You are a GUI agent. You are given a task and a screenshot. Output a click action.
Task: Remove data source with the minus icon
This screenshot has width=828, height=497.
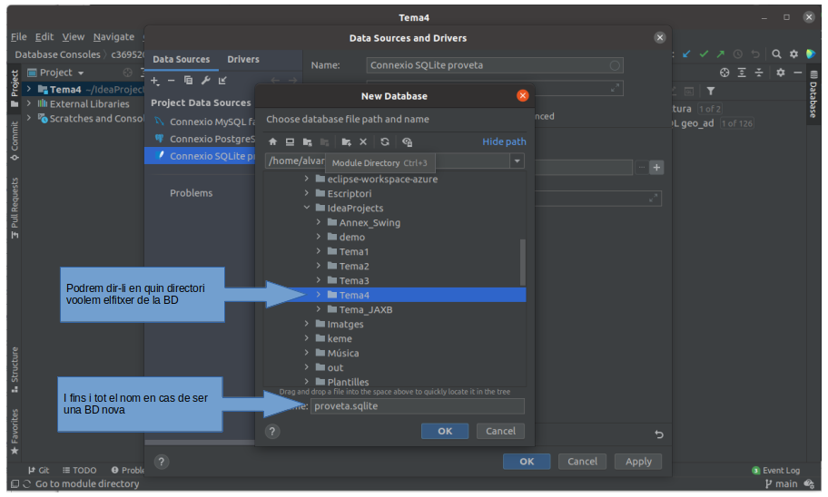click(171, 80)
